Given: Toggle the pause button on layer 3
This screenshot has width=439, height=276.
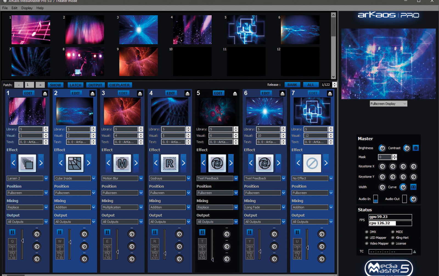Looking at the screenshot, I should pos(107,232).
